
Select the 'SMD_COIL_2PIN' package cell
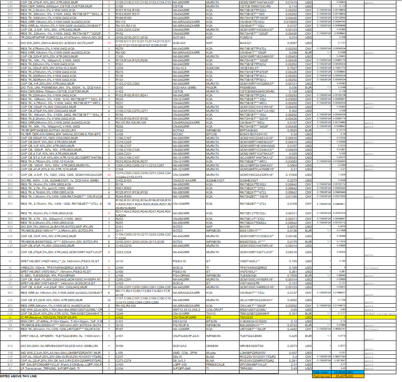click(x=189, y=353)
